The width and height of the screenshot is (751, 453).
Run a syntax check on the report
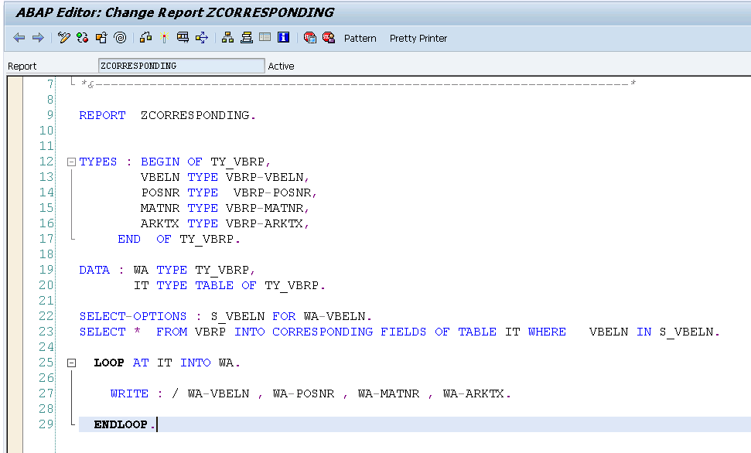63,37
